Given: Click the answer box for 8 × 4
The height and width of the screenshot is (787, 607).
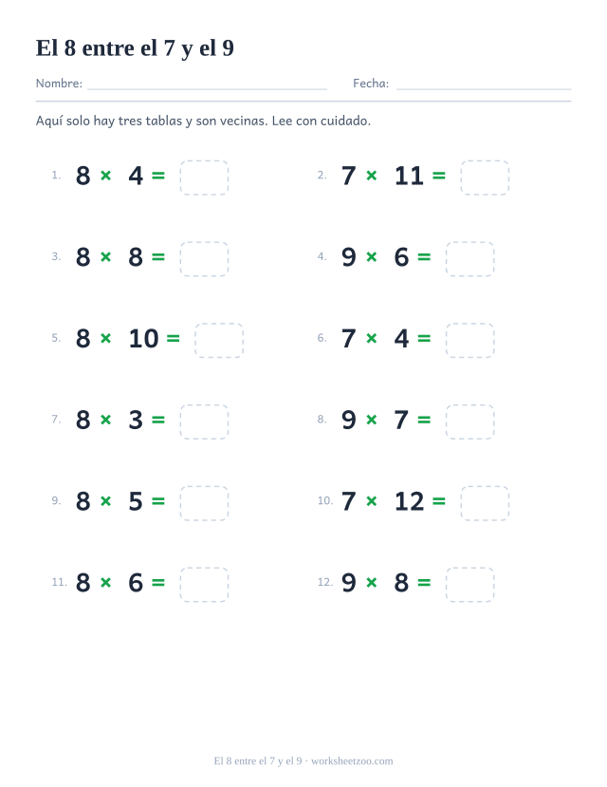Looking at the screenshot, I should pyautogui.click(x=204, y=178).
